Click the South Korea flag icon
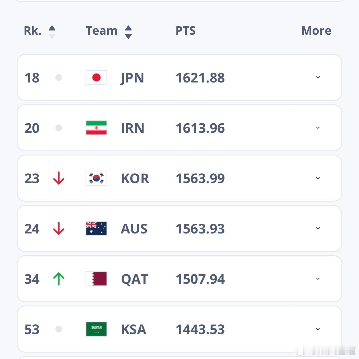The height and width of the screenshot is (359, 359). [96, 178]
